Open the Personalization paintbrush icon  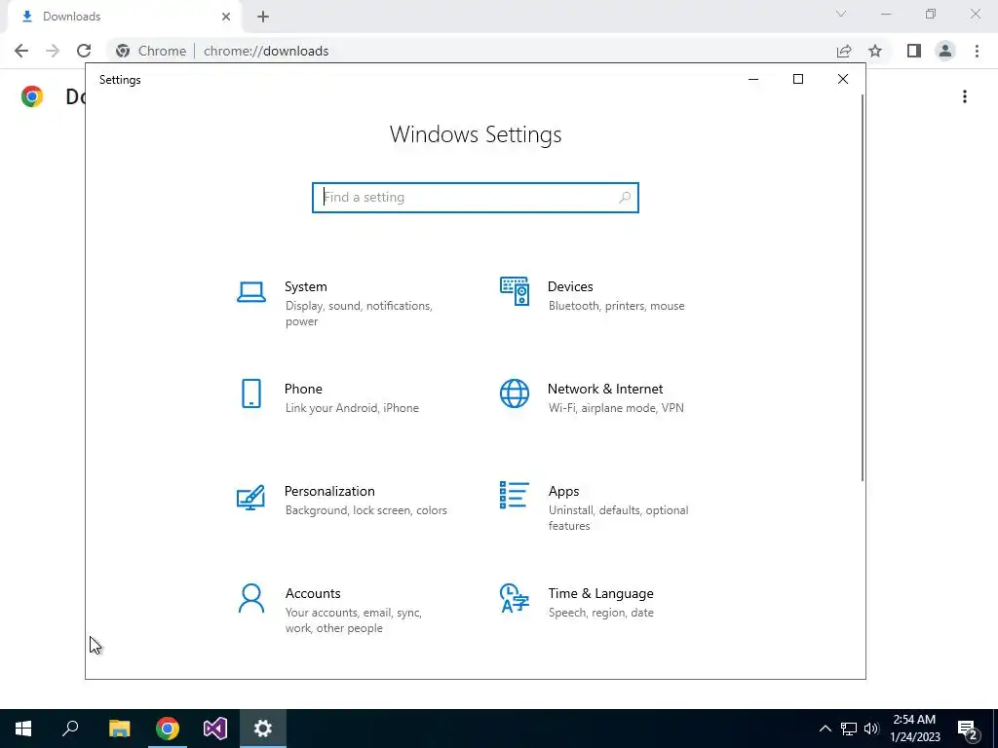[x=250, y=498]
